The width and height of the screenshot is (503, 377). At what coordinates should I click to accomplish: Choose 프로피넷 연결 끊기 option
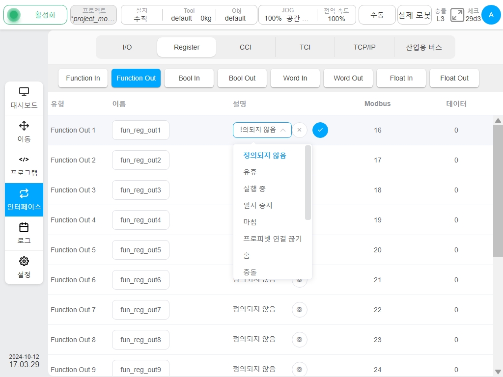click(x=273, y=239)
